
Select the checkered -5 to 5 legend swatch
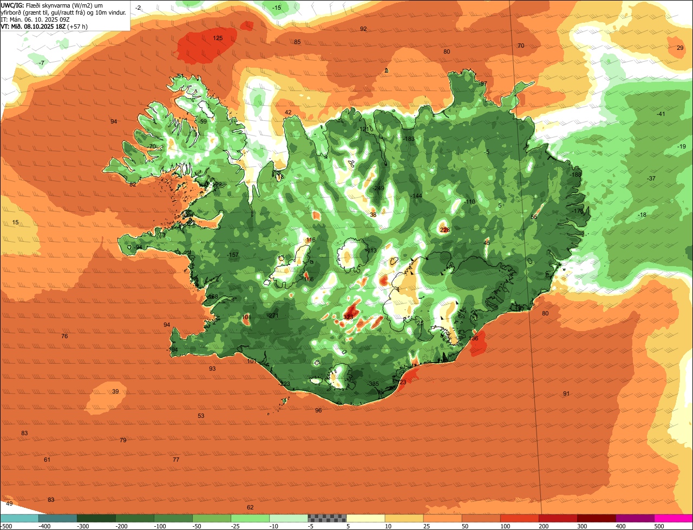pyautogui.click(x=327, y=518)
